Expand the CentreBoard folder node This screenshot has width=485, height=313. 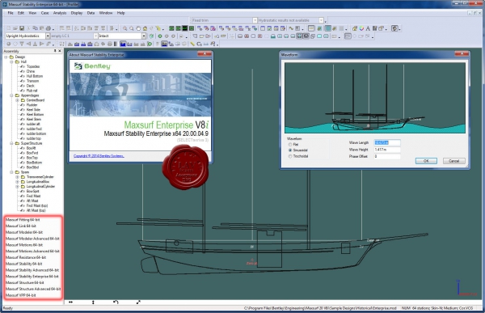coord(17,100)
